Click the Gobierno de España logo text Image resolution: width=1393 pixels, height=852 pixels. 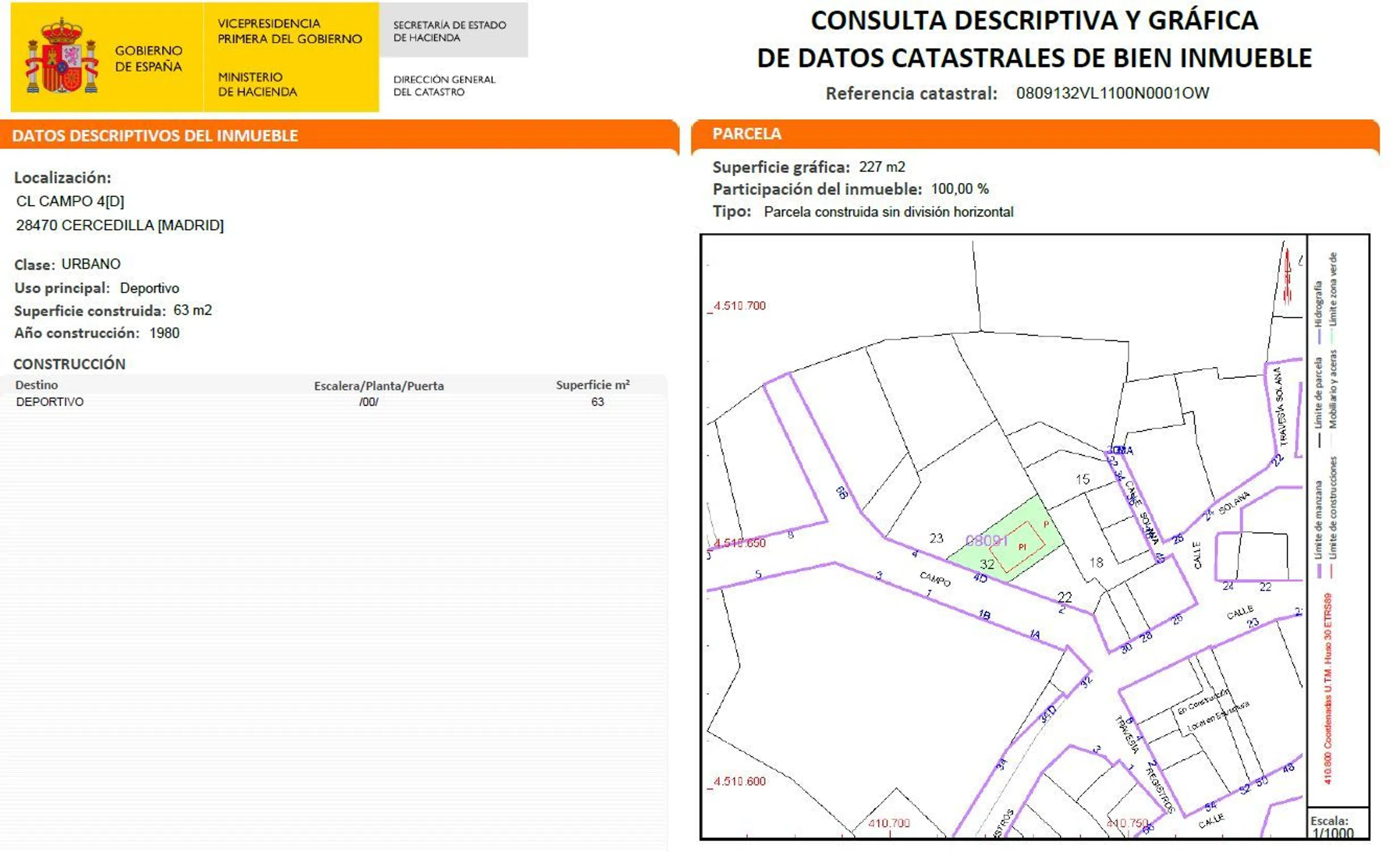tap(148, 59)
